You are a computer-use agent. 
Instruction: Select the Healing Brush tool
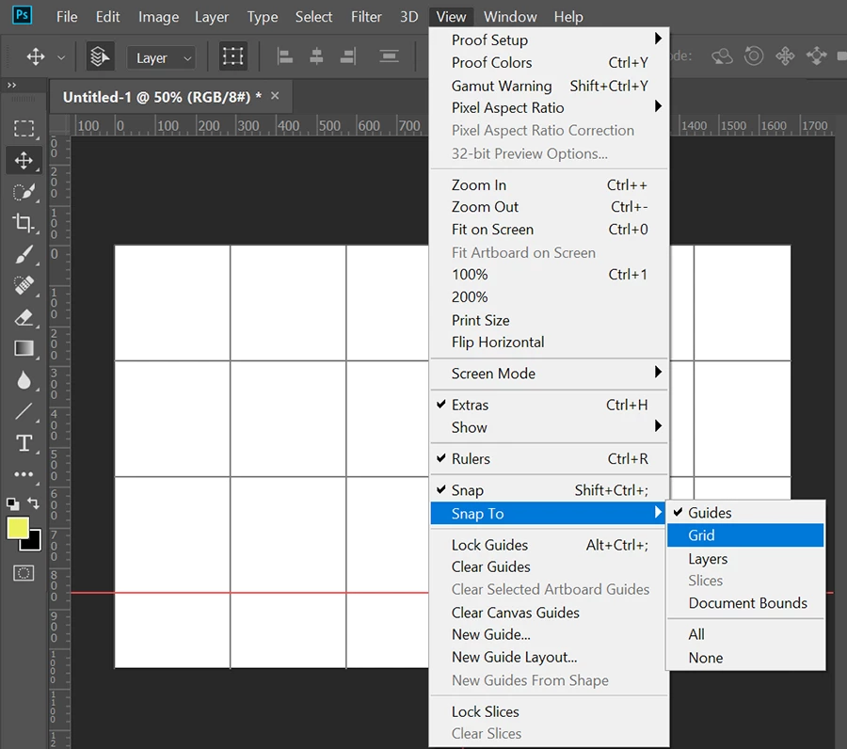[24, 285]
